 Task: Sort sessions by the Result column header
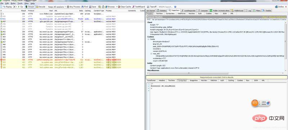tap(23, 11)
